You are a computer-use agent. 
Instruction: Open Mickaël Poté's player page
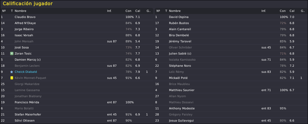[x=179, y=78]
